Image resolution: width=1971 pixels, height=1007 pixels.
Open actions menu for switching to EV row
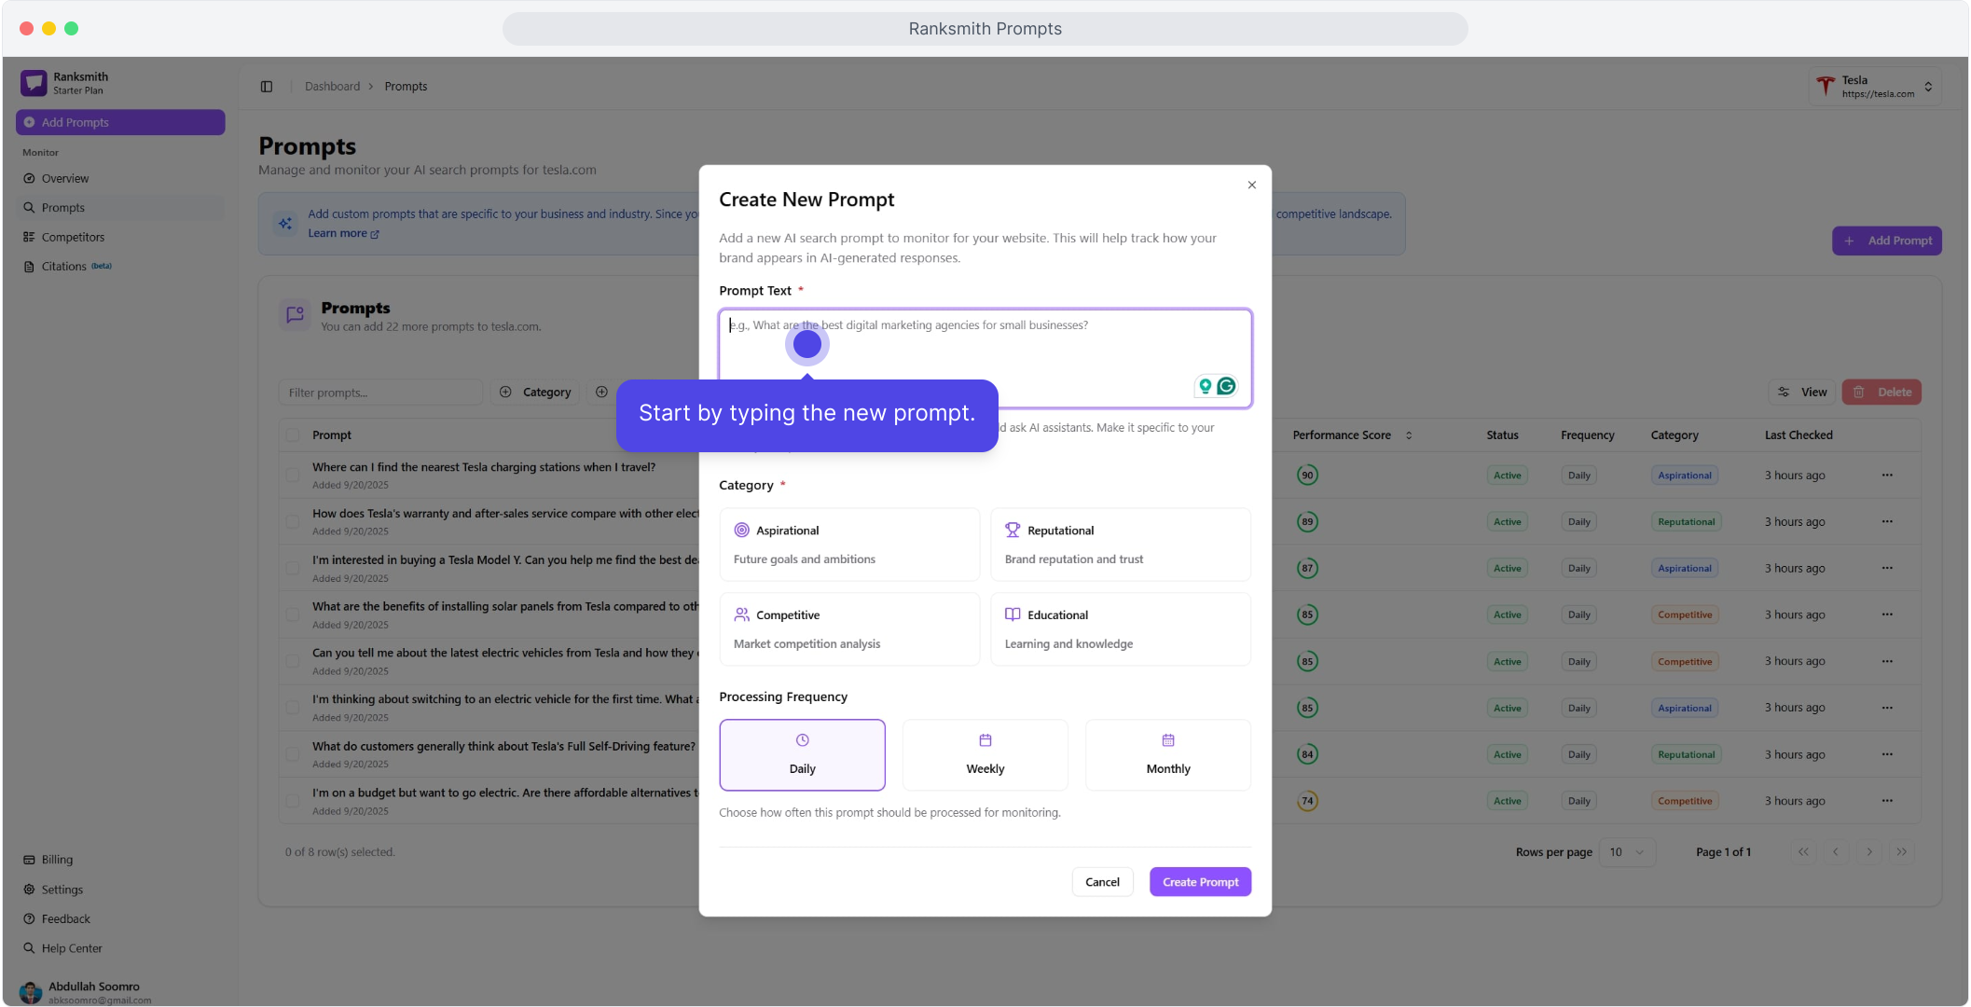1887,708
